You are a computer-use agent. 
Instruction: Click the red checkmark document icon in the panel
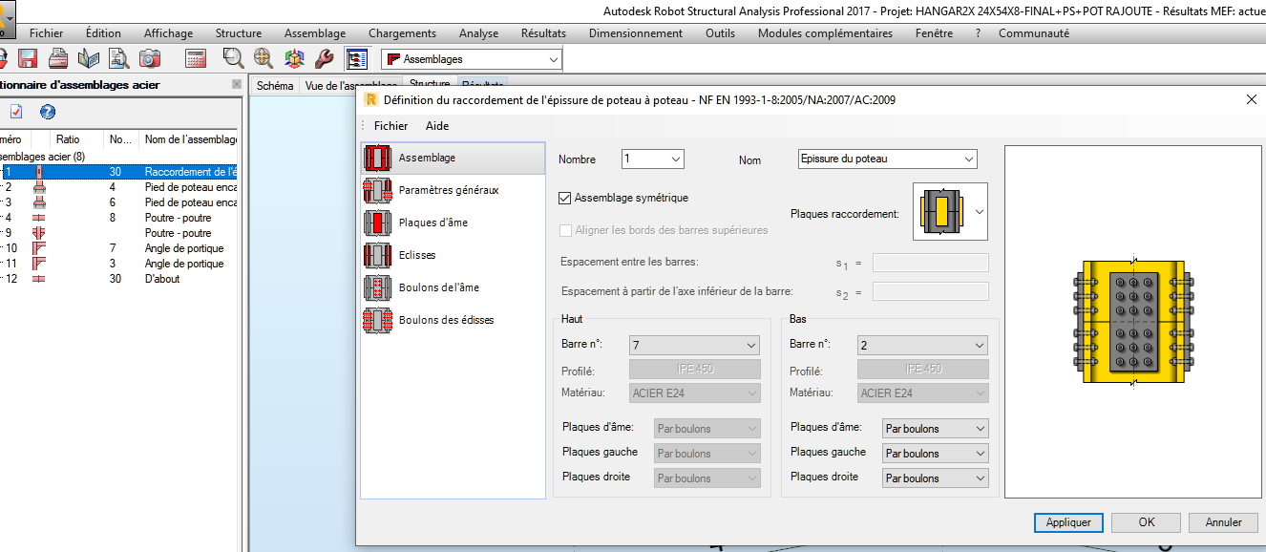point(16,112)
